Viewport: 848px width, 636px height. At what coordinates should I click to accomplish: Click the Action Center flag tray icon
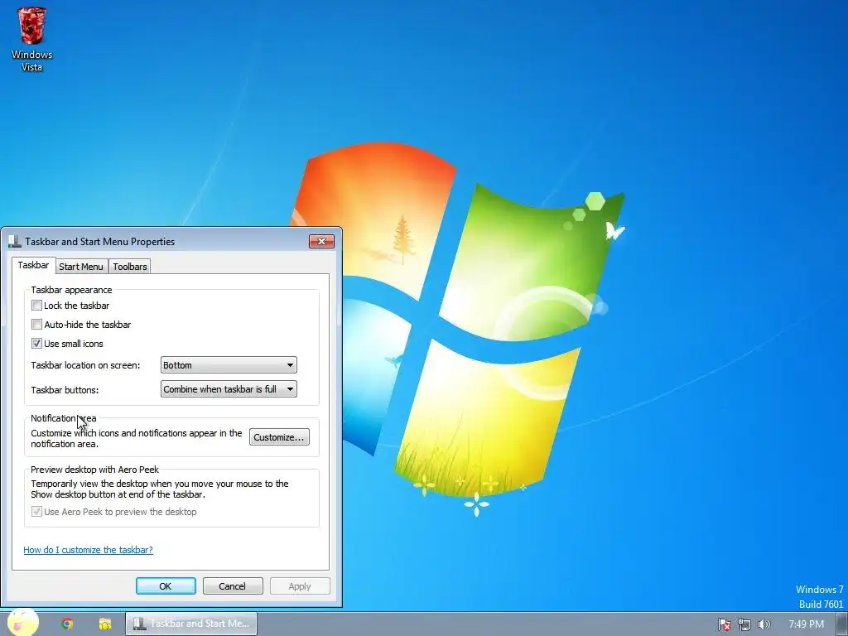[x=724, y=624]
